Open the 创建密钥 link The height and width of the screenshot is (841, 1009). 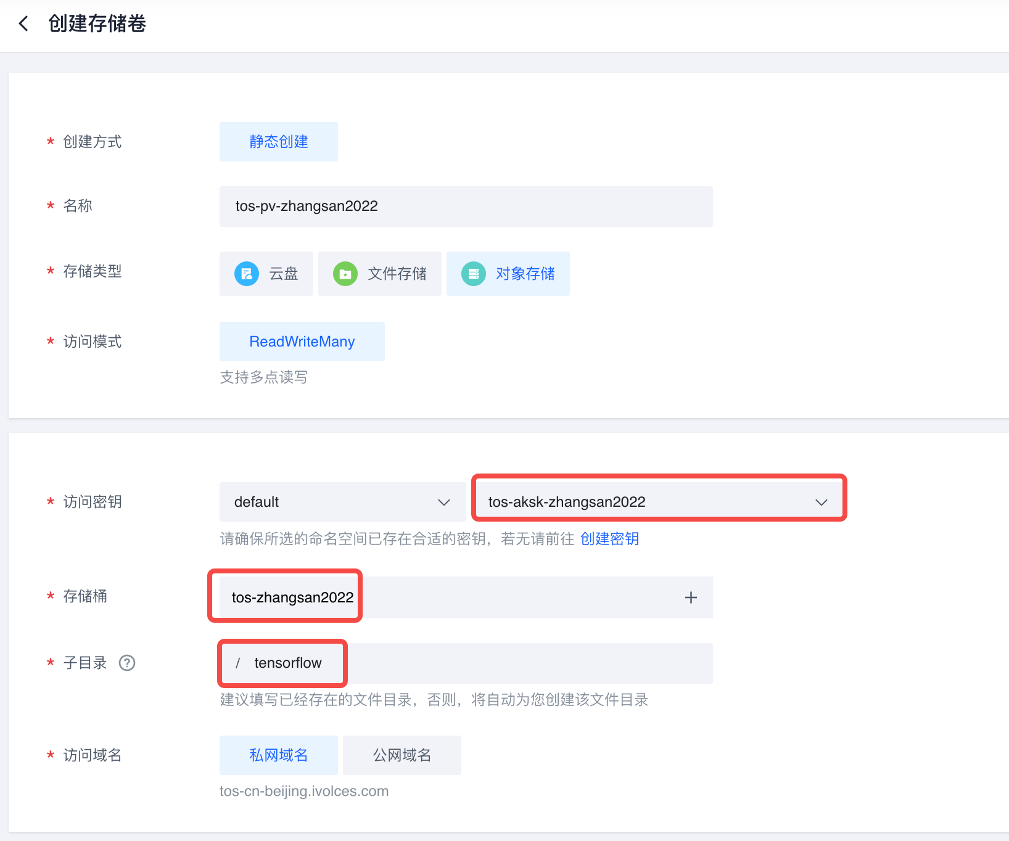(609, 539)
